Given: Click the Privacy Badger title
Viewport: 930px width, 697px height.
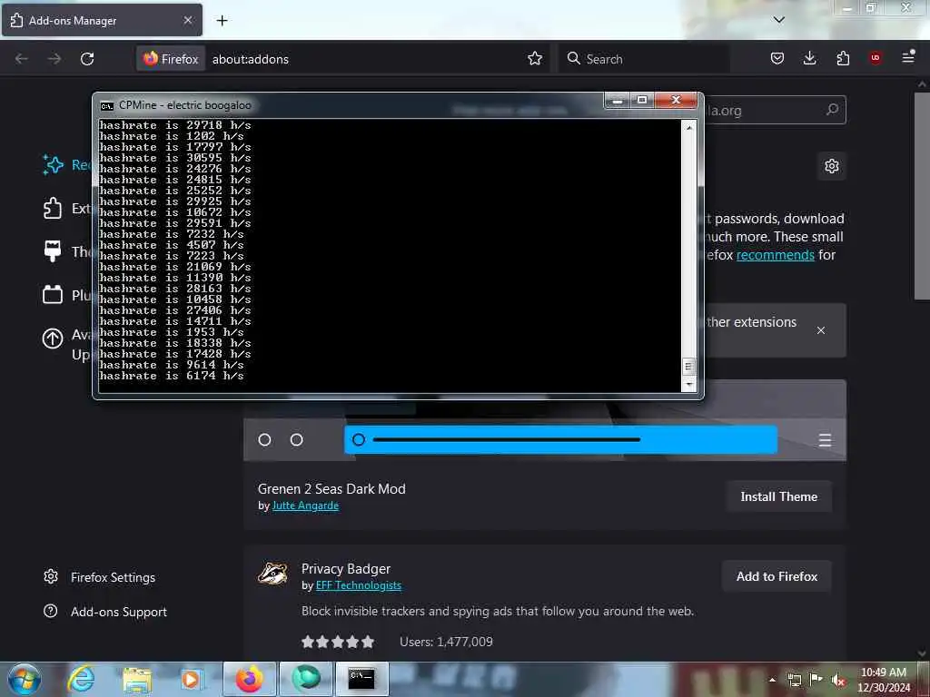Looking at the screenshot, I should coord(346,569).
